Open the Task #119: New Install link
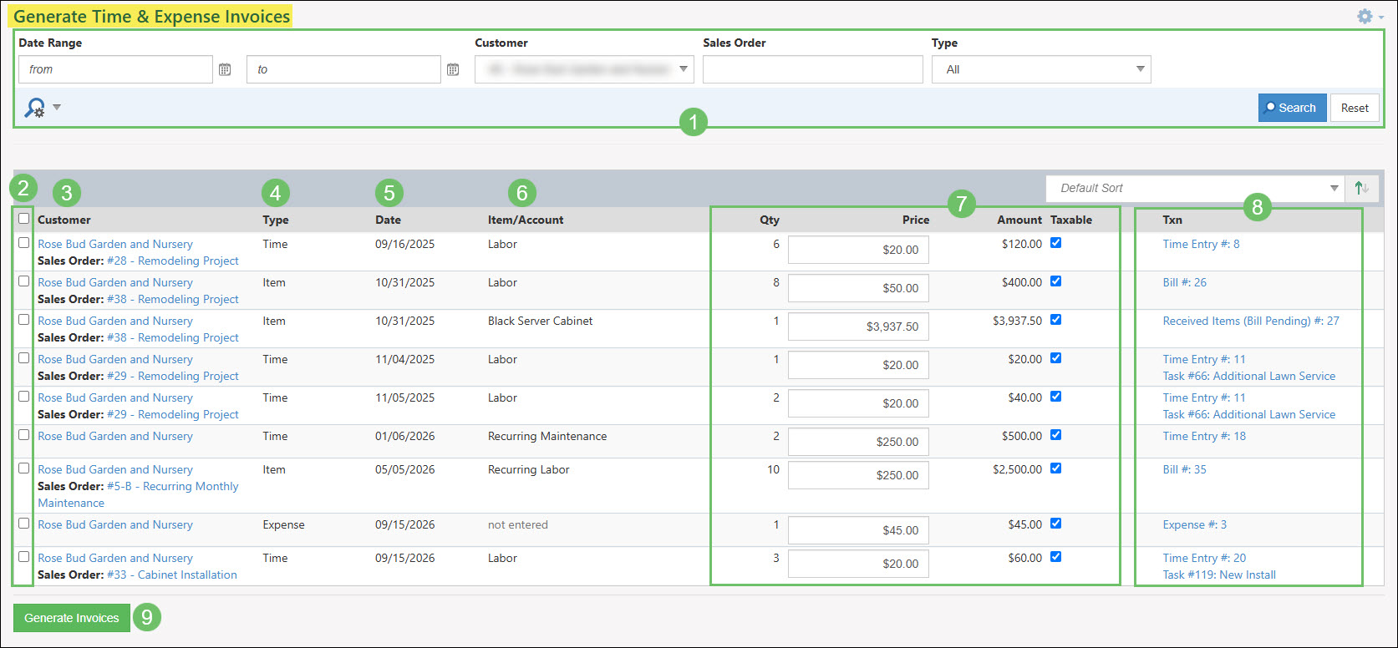Screen dimensions: 1398x648 coord(1219,575)
